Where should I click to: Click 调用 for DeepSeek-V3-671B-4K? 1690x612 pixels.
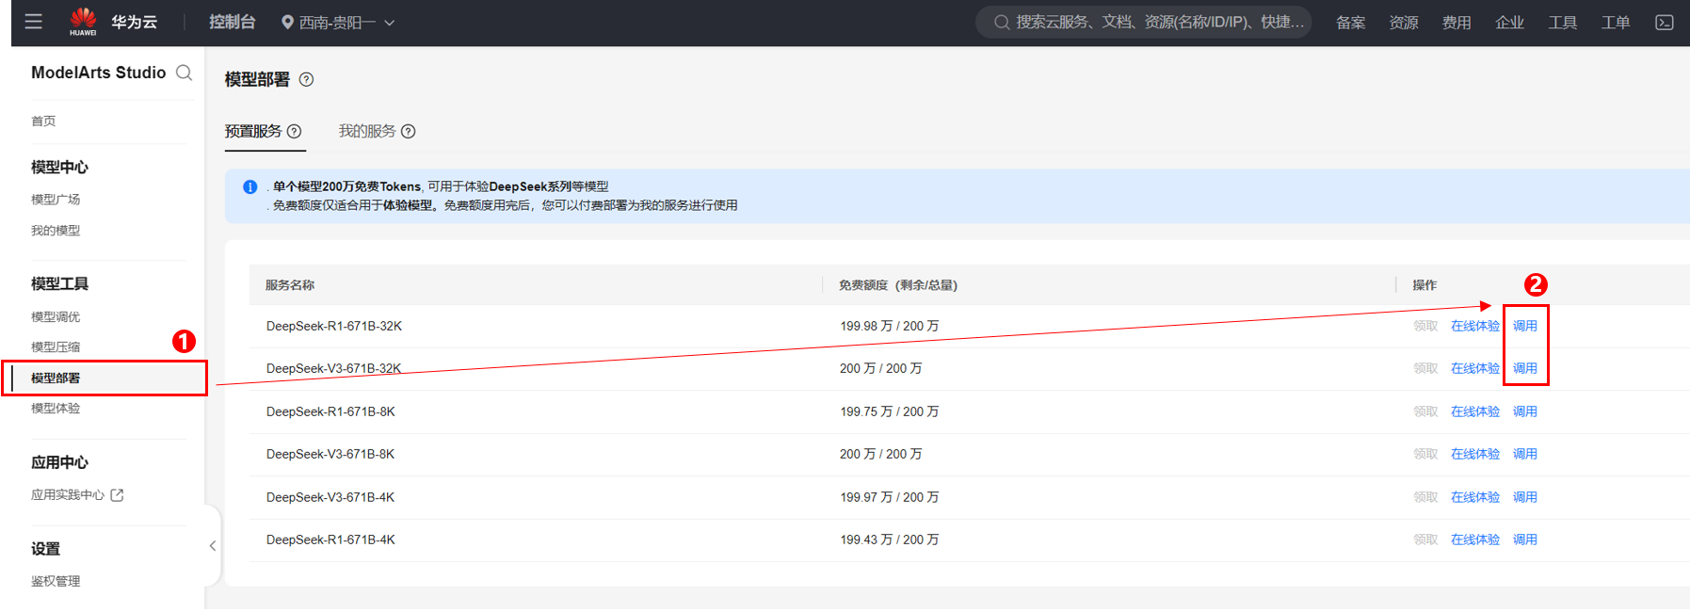click(1524, 497)
